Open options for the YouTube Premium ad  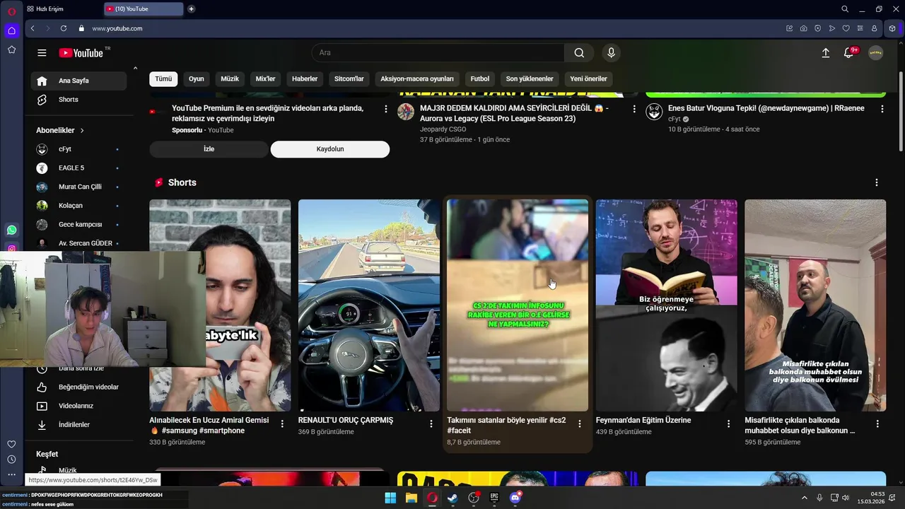click(x=385, y=109)
